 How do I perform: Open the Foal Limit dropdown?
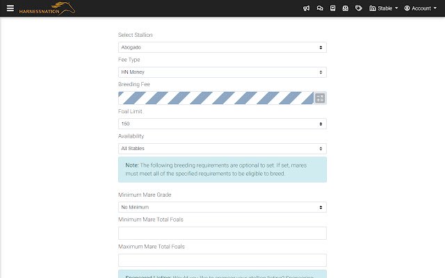222,124
